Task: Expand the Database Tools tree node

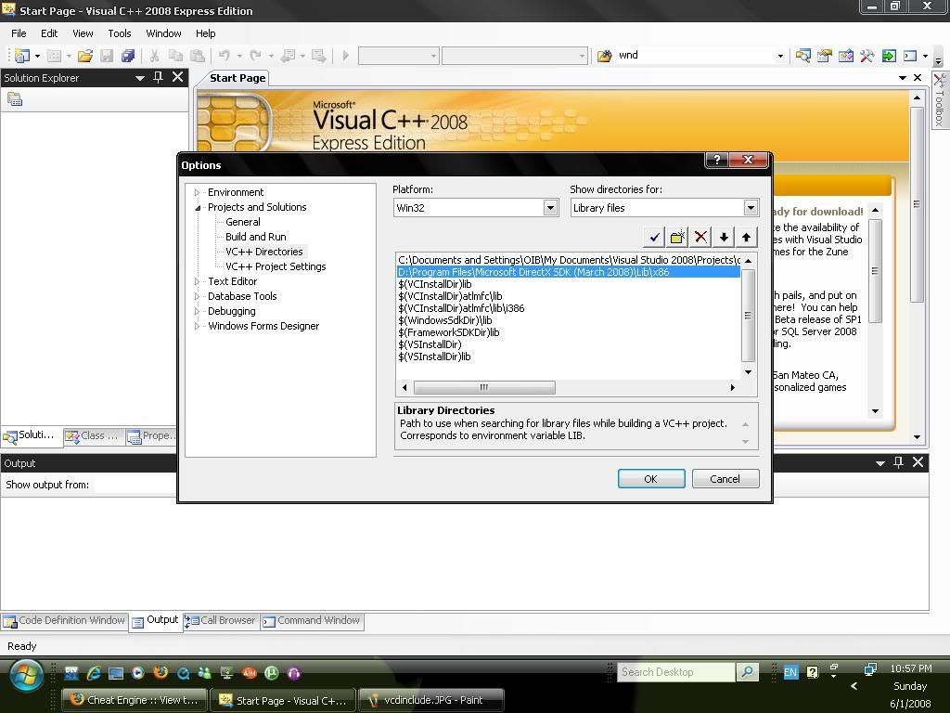Action: pos(197,296)
